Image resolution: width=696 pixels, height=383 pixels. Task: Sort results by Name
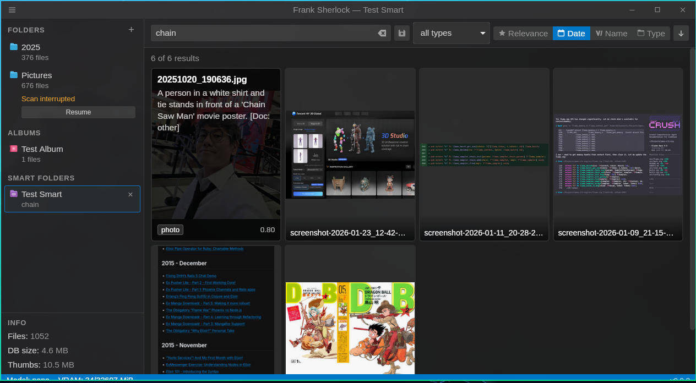coord(611,33)
